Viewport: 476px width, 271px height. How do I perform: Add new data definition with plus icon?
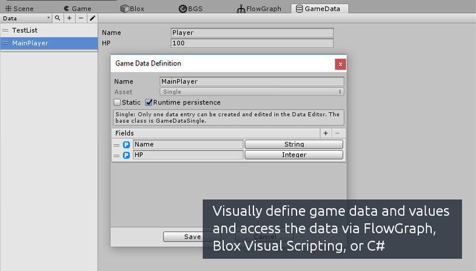(69, 18)
